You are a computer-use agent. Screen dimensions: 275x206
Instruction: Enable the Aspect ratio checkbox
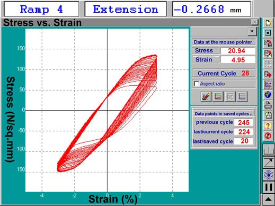[x=196, y=84]
